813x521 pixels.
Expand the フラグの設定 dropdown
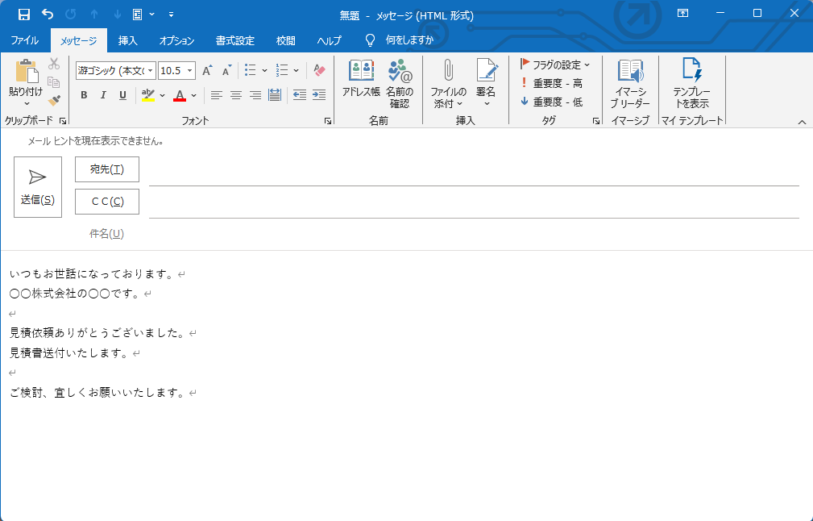587,65
